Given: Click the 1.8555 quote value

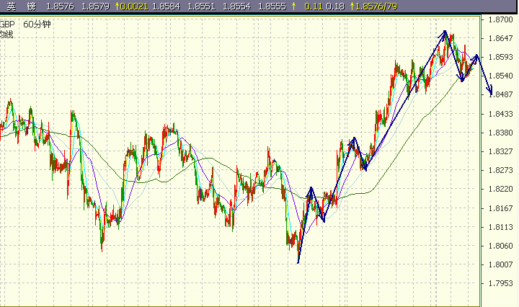Looking at the screenshot, I should coord(272,6).
